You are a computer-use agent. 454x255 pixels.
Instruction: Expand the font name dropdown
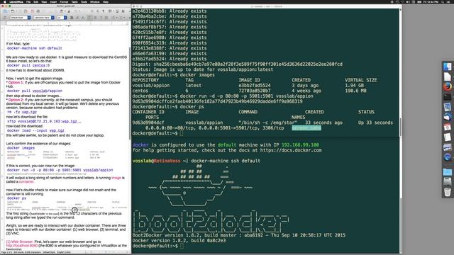[x=52, y=18]
